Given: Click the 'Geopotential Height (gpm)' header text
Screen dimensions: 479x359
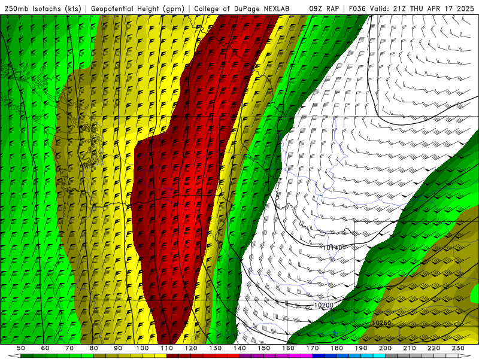Looking at the screenshot, I should pyautogui.click(x=138, y=8).
